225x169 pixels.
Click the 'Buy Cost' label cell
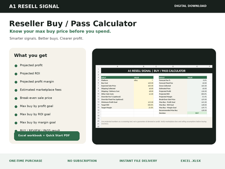point(117,83)
